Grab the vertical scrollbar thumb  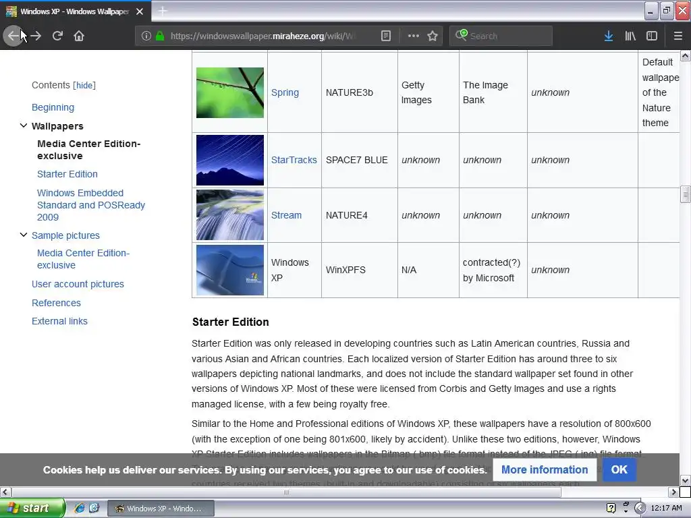point(686,194)
